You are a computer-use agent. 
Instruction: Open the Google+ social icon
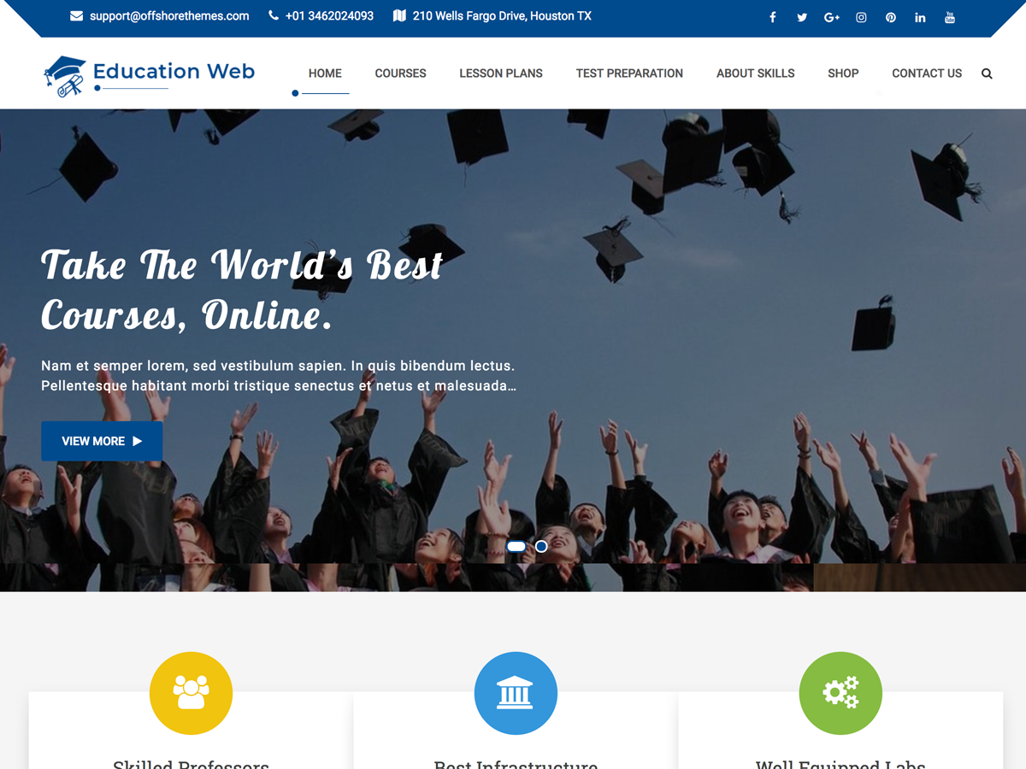[x=831, y=16]
